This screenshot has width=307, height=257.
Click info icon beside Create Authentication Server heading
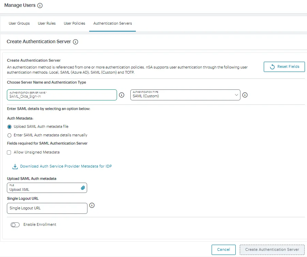(75, 42)
